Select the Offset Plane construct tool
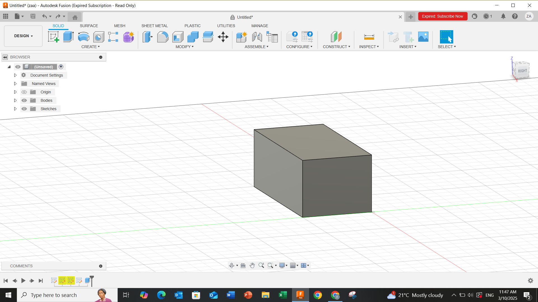The image size is (538, 302). click(336, 37)
